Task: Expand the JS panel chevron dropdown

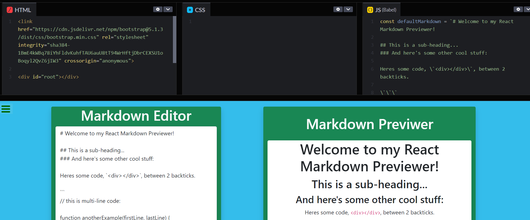Action: tap(527, 9)
